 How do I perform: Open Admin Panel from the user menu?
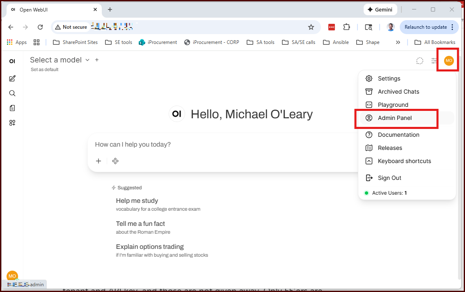click(x=394, y=118)
